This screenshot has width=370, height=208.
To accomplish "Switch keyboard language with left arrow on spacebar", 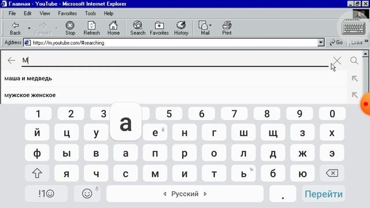I will click(165, 194).
